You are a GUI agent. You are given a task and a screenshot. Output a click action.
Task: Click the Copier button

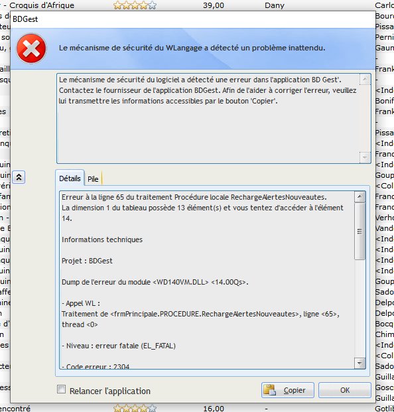[x=288, y=390]
